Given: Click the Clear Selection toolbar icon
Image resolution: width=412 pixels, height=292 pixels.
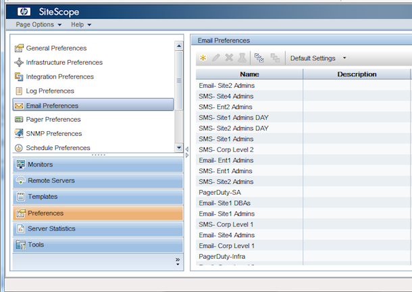Looking at the screenshot, I should pos(274,58).
